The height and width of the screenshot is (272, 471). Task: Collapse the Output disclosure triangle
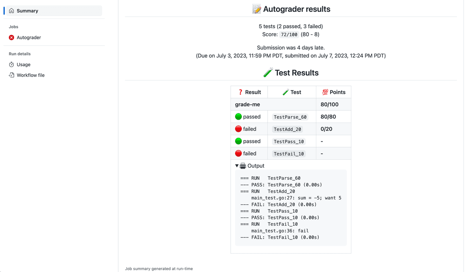point(237,166)
